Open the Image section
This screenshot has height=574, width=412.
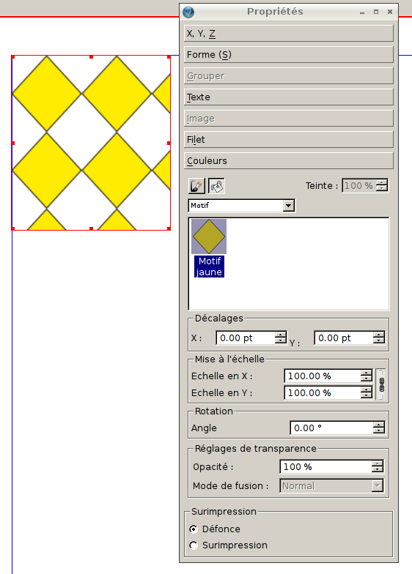point(289,119)
